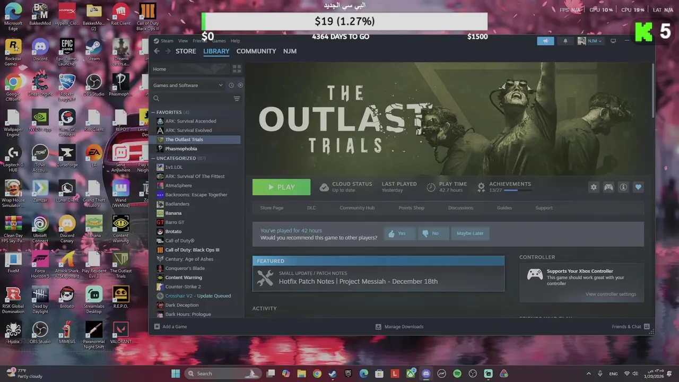Screen dimensions: 679x382
Task: Open Windows Start menu
Action: click(176, 374)
